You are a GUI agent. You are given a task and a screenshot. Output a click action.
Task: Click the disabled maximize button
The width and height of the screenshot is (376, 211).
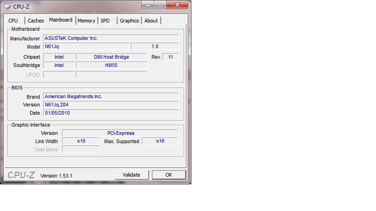pyautogui.click(x=160, y=5)
